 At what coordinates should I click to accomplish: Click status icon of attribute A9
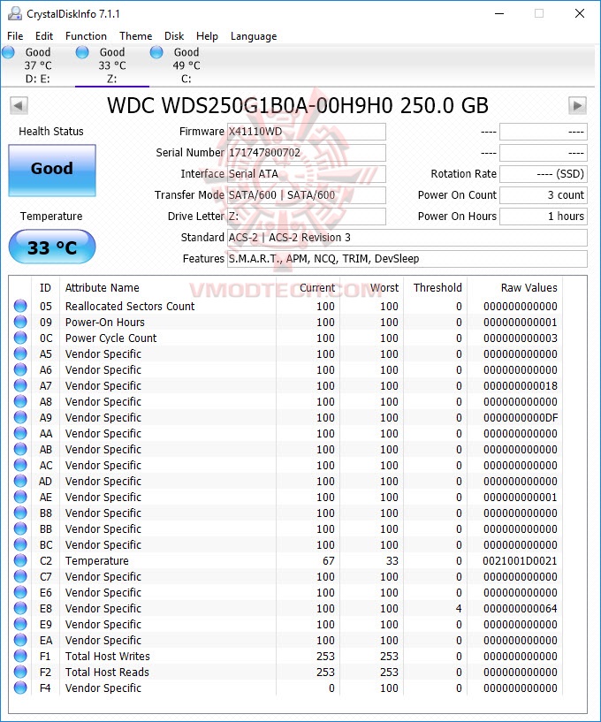[20, 417]
